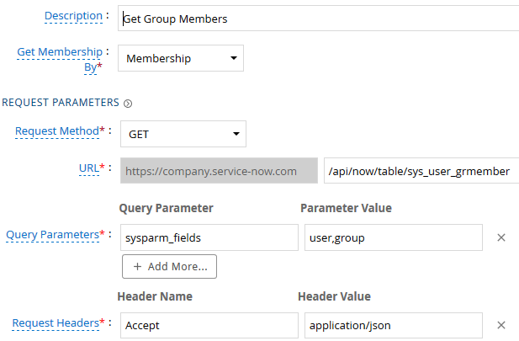Click the disabled base URL field

(219, 171)
